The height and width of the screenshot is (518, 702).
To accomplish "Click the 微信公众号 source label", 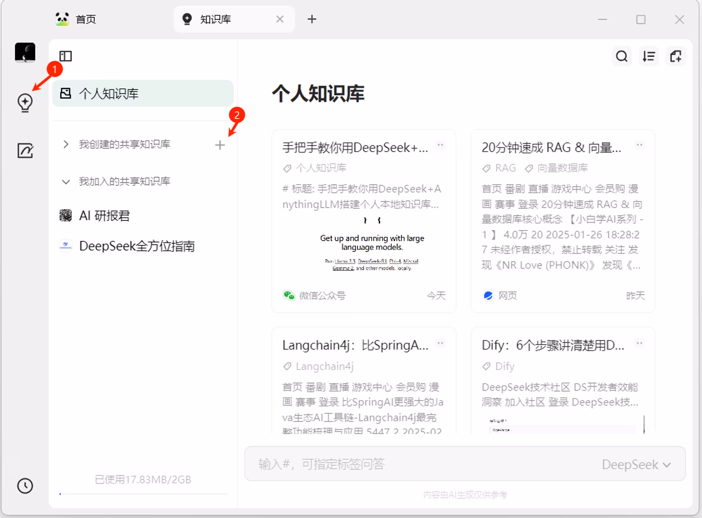I will coord(322,295).
